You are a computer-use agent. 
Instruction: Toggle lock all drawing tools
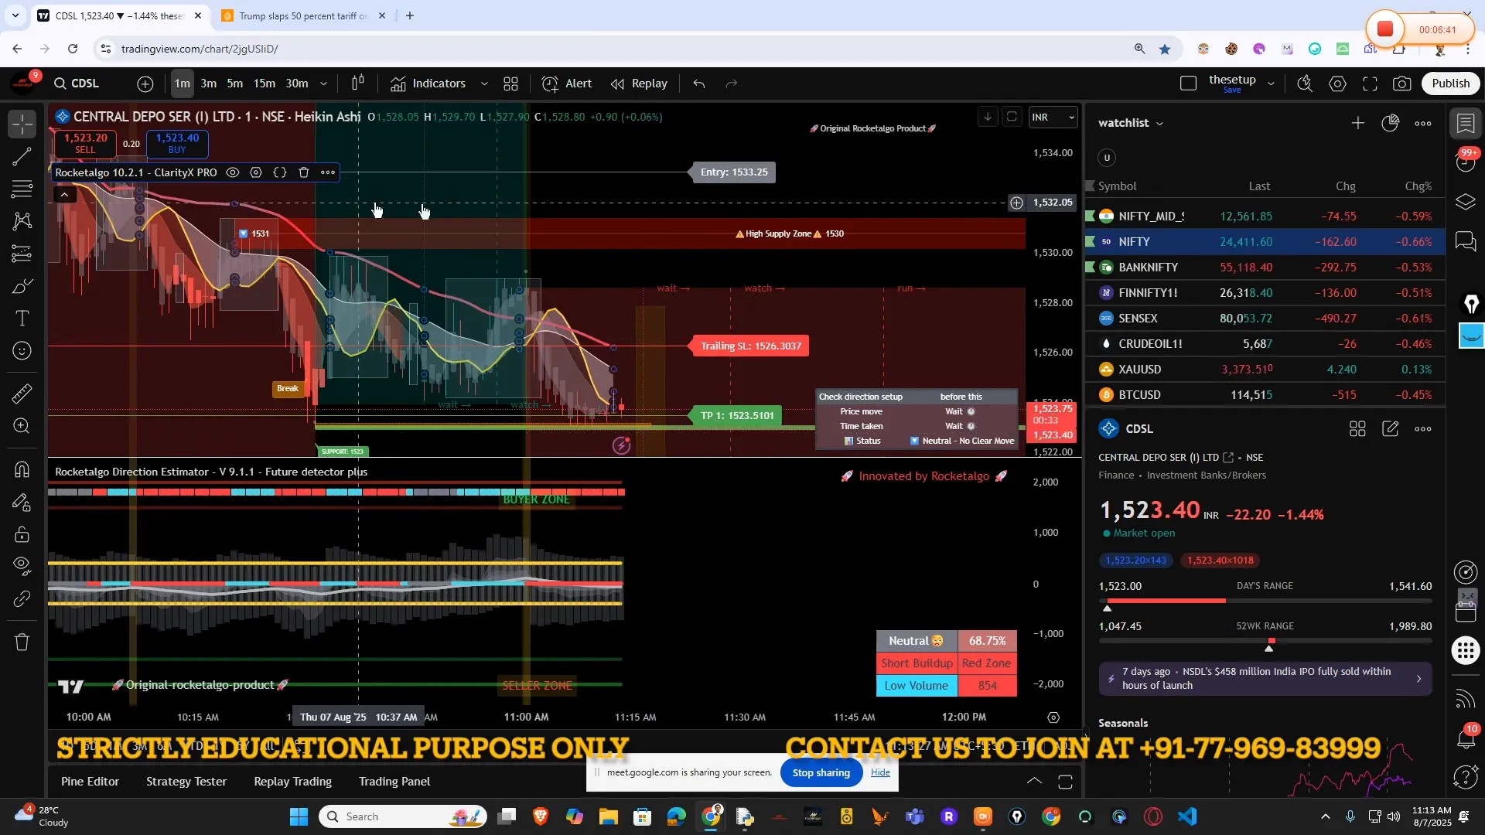[22, 534]
